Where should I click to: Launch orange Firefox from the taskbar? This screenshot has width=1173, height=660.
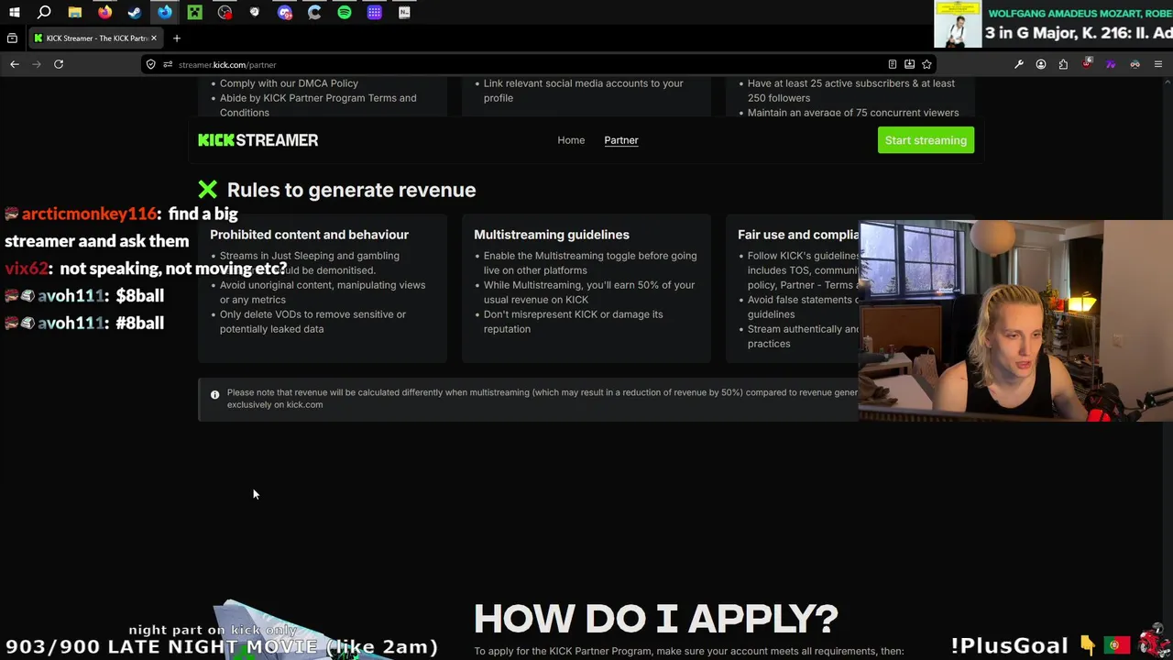tap(104, 13)
